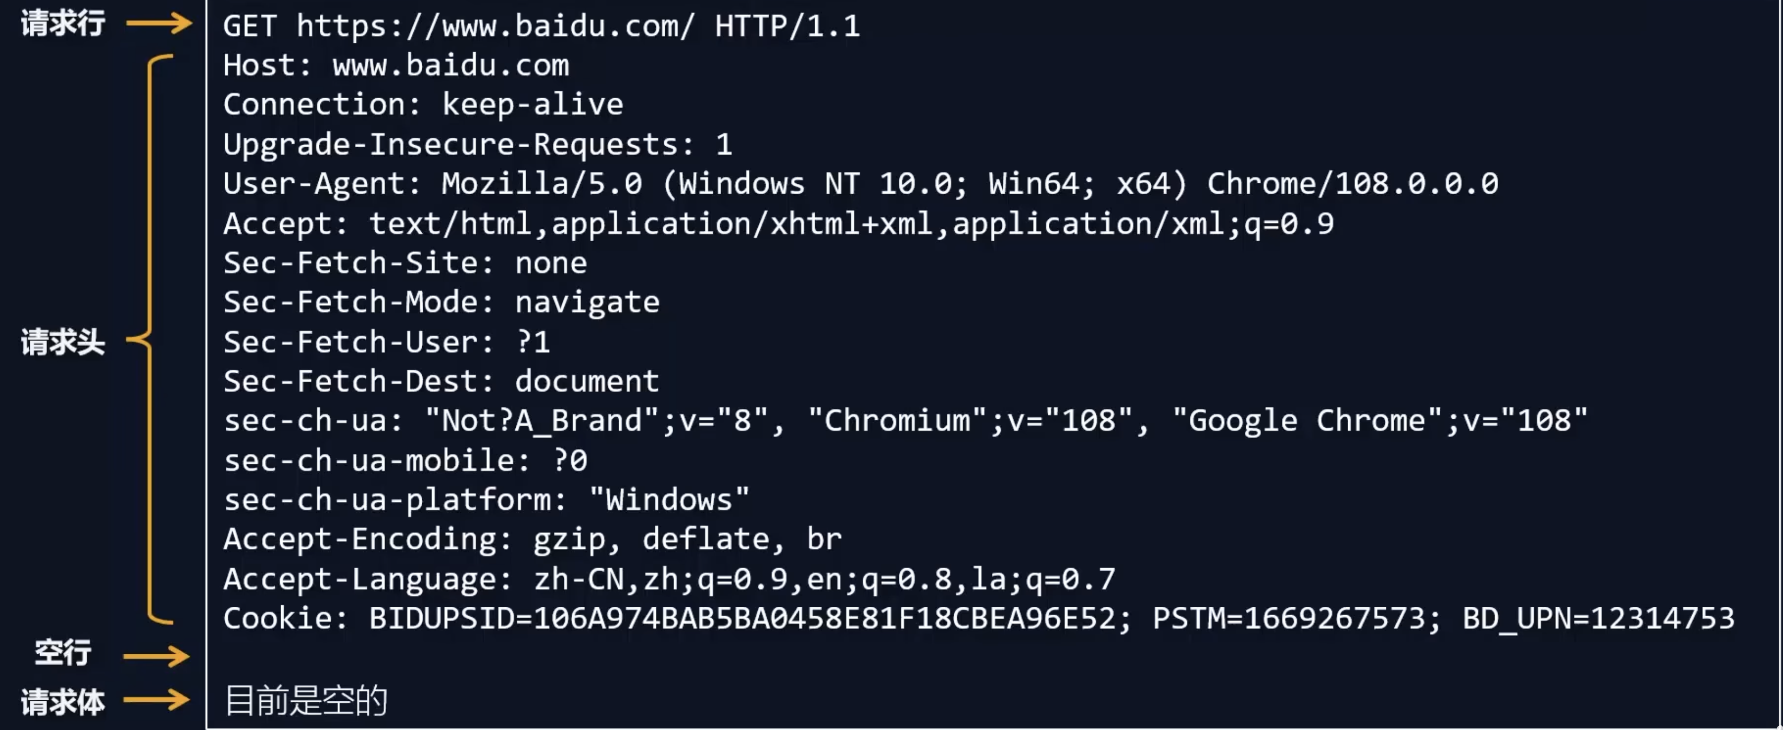Click the Upgrade-Insecure-Requests header line
Viewport: 1783px width, 730px height.
point(478,144)
